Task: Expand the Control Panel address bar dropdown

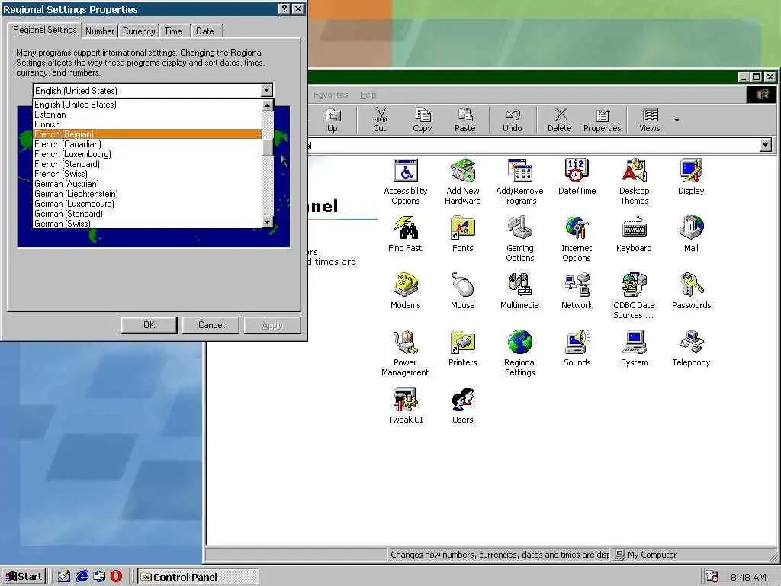Action: 766,145
